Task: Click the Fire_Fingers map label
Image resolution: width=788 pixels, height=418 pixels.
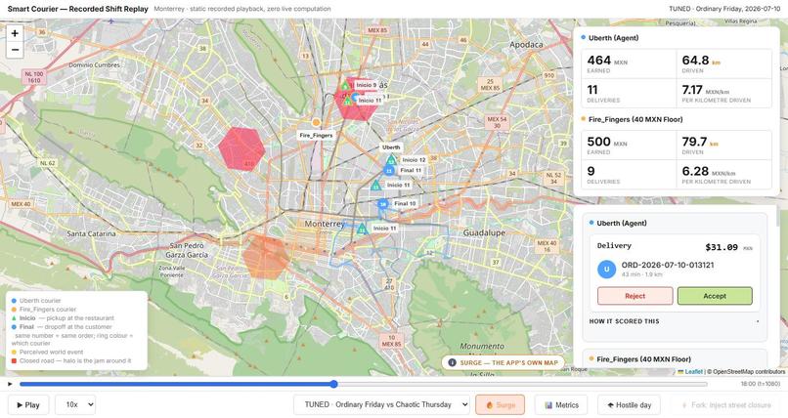Action: tap(316, 136)
